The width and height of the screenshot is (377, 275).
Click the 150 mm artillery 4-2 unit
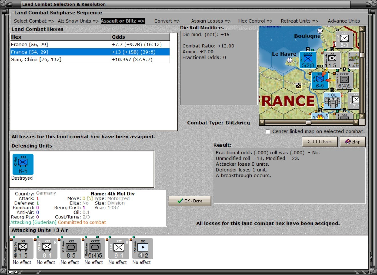[x=143, y=249]
